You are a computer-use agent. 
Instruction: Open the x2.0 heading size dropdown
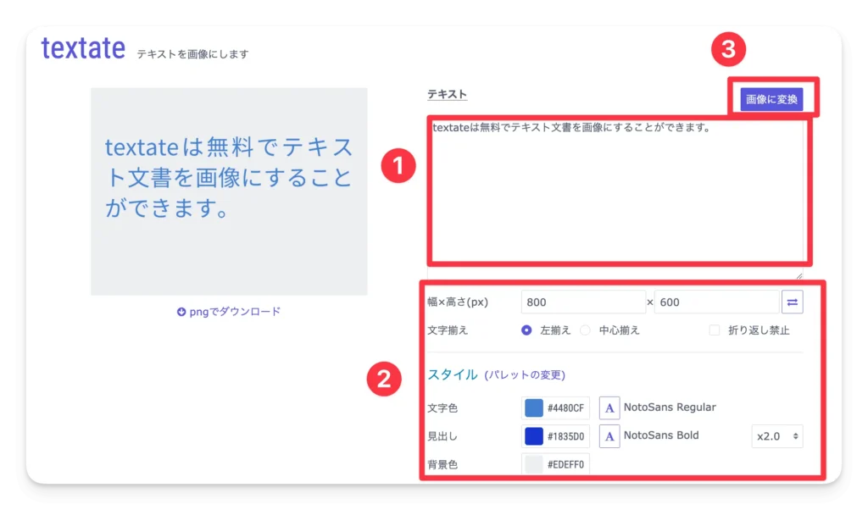click(776, 435)
